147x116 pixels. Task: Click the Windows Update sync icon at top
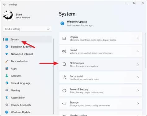(62, 23)
